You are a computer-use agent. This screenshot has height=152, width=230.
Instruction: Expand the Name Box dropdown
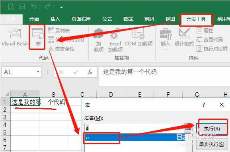pos(38,72)
